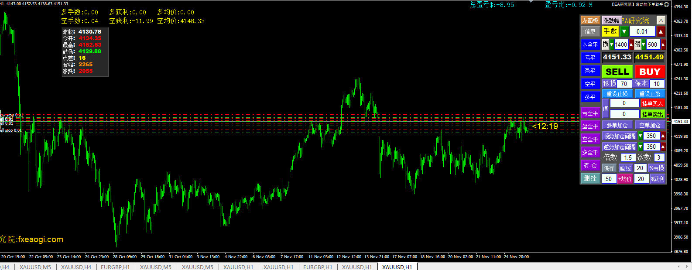Click red up arrow beside stop-loss 1400
Viewport: 692px width, 270px height.
[631, 44]
